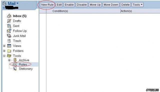Click the Edit rule button
This screenshot has height=92, width=160.
(59, 5)
